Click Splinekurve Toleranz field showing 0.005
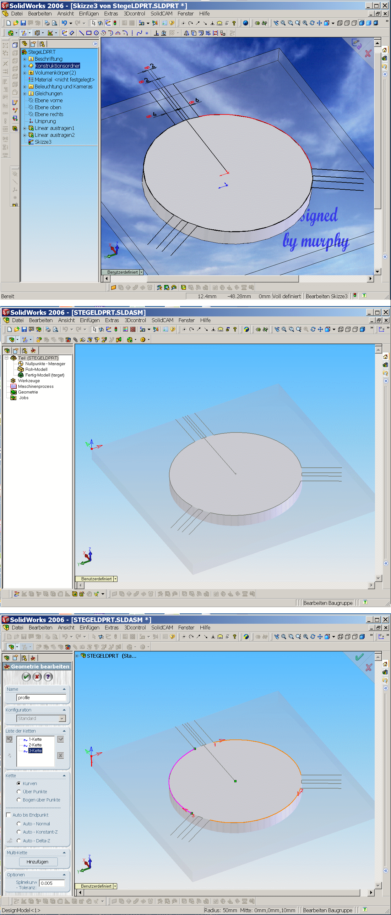The image size is (391, 915). pyautogui.click(x=52, y=883)
